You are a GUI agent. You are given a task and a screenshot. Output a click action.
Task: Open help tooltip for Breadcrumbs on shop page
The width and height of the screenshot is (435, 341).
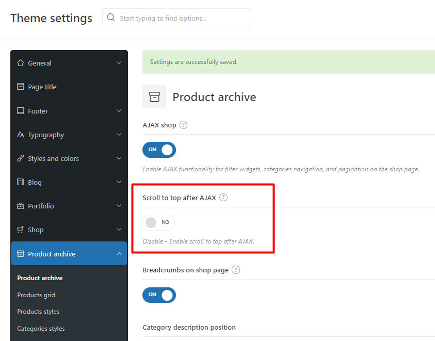coord(236,270)
